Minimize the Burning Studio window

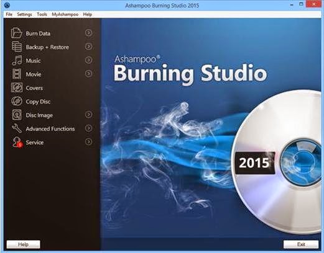click(x=292, y=4)
